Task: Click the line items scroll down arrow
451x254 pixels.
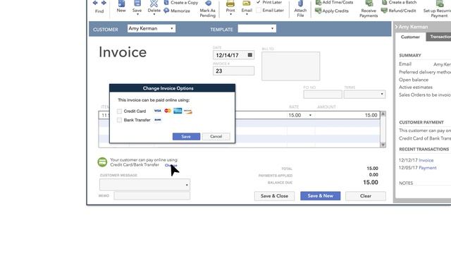Action: point(383,145)
